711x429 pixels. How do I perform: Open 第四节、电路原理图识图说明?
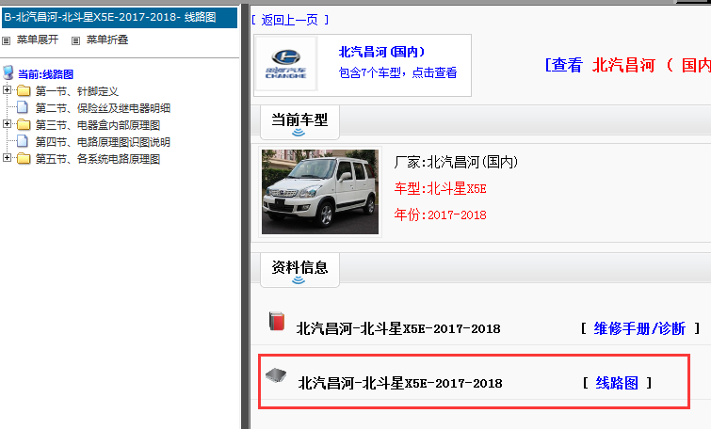click(103, 142)
